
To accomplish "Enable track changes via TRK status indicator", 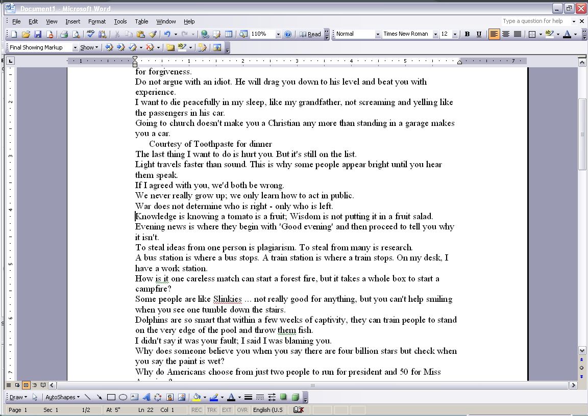I will pos(211,409).
